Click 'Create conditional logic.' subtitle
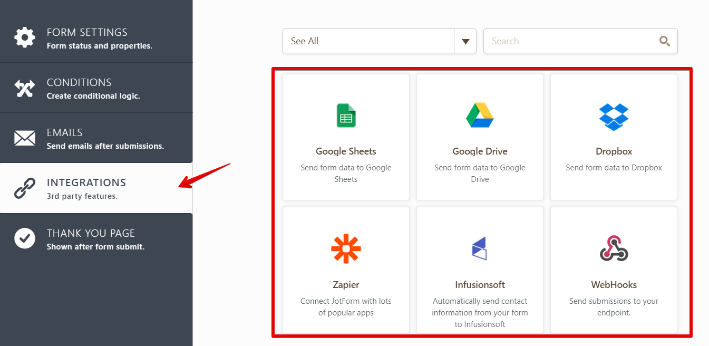 (x=93, y=96)
